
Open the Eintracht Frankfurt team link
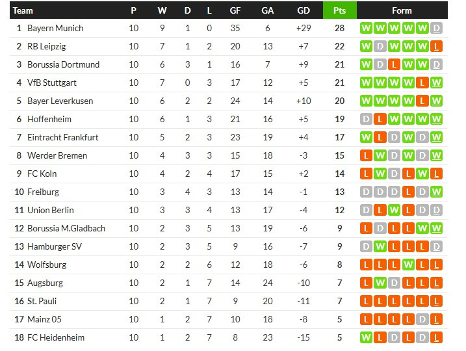click(63, 137)
